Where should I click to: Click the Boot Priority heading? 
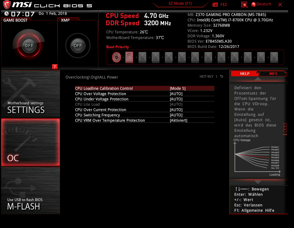[x=117, y=47]
